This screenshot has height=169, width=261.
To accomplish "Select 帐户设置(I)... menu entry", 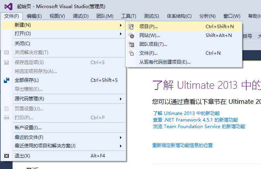I will [x=63, y=128].
